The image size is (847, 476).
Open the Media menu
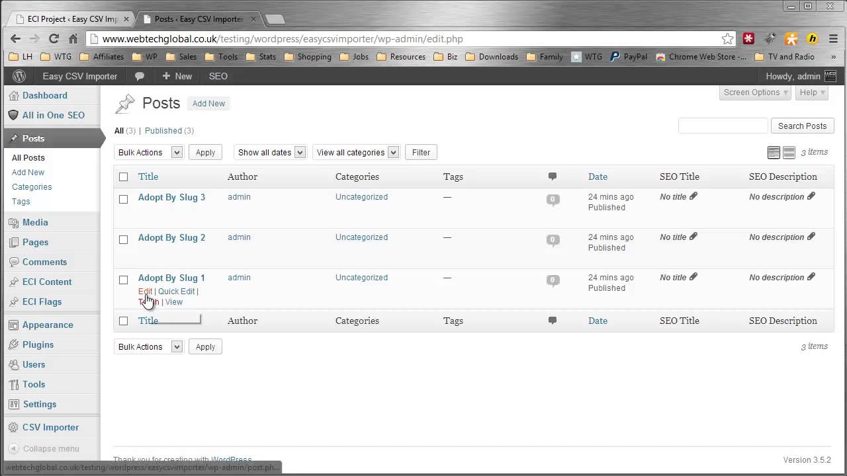point(35,222)
